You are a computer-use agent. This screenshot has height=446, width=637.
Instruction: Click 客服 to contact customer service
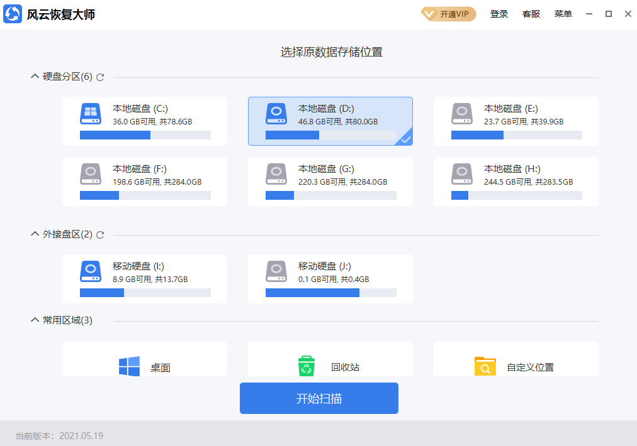531,13
